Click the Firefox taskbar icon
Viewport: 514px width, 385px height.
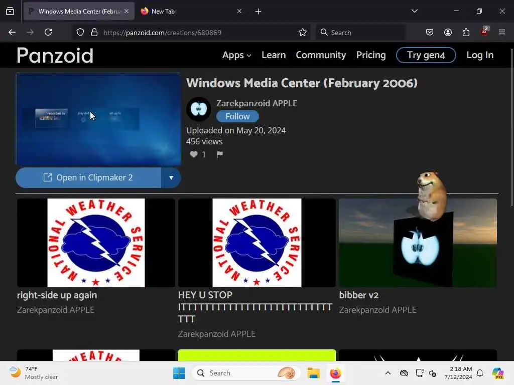tap(335, 373)
